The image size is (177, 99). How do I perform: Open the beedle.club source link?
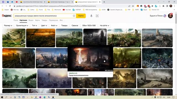click(x=73, y=73)
